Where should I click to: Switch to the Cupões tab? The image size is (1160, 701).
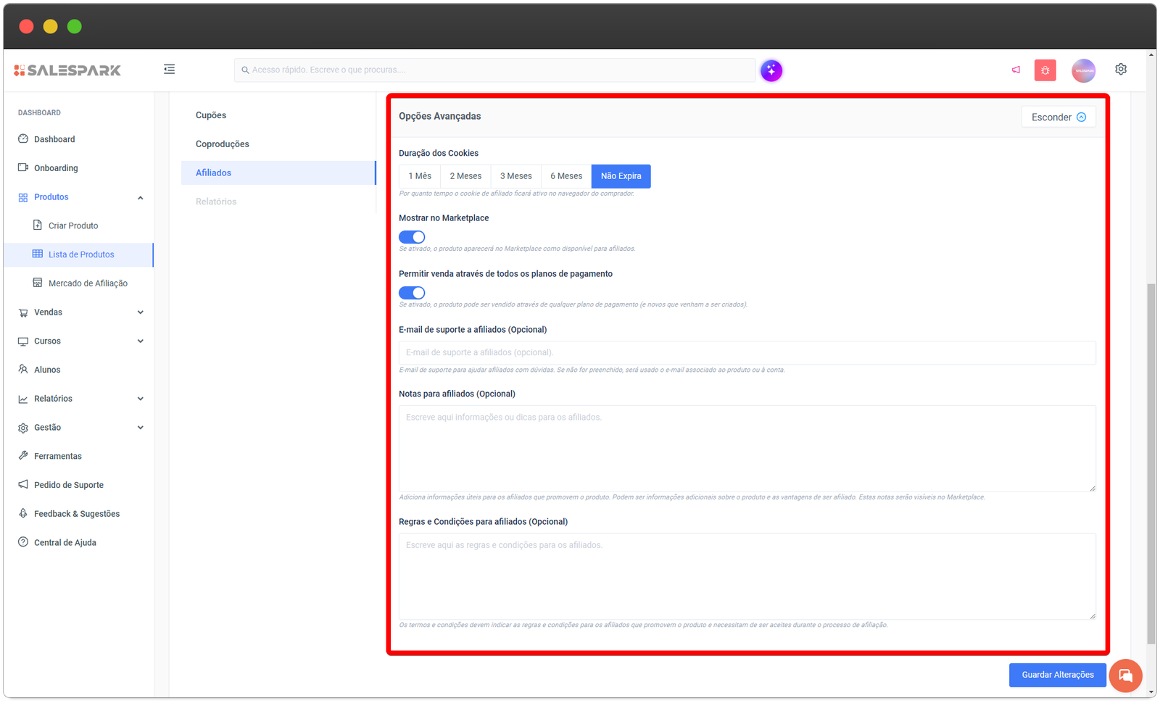(x=211, y=115)
